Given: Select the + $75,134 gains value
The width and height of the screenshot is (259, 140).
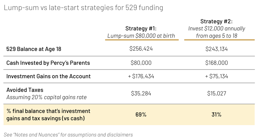Looking at the screenshot, I should [x=217, y=76].
